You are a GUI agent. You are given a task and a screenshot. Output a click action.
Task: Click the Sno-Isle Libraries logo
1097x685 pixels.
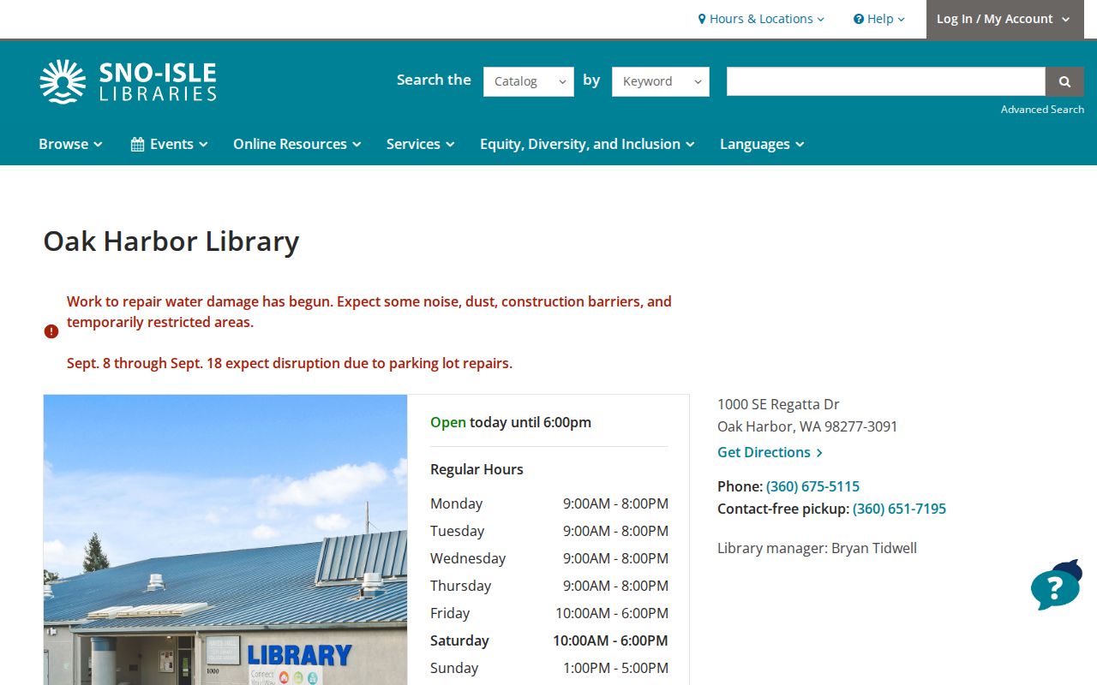click(128, 81)
